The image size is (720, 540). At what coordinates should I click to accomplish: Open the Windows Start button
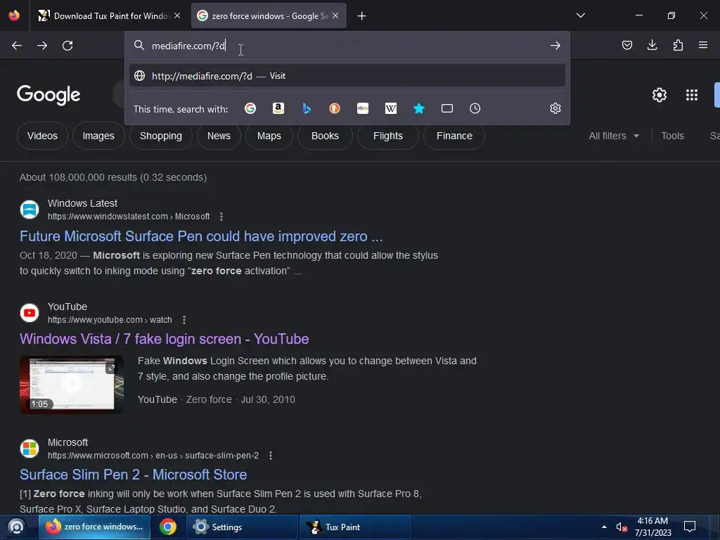tap(16, 527)
